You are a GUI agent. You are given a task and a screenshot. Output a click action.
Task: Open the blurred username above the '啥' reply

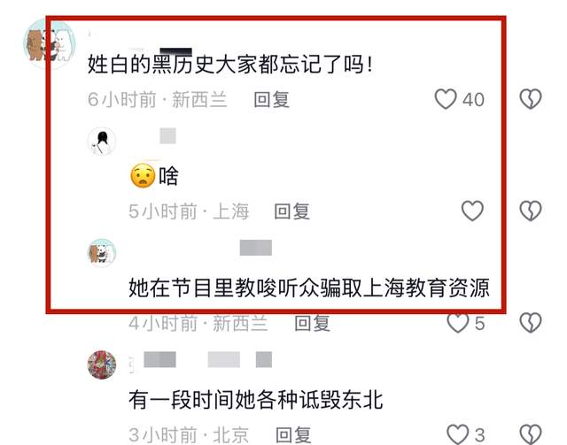coord(167,136)
